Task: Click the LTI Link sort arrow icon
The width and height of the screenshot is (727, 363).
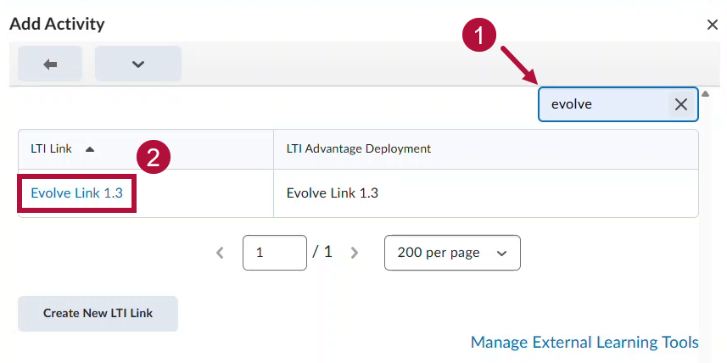Action: click(90, 149)
